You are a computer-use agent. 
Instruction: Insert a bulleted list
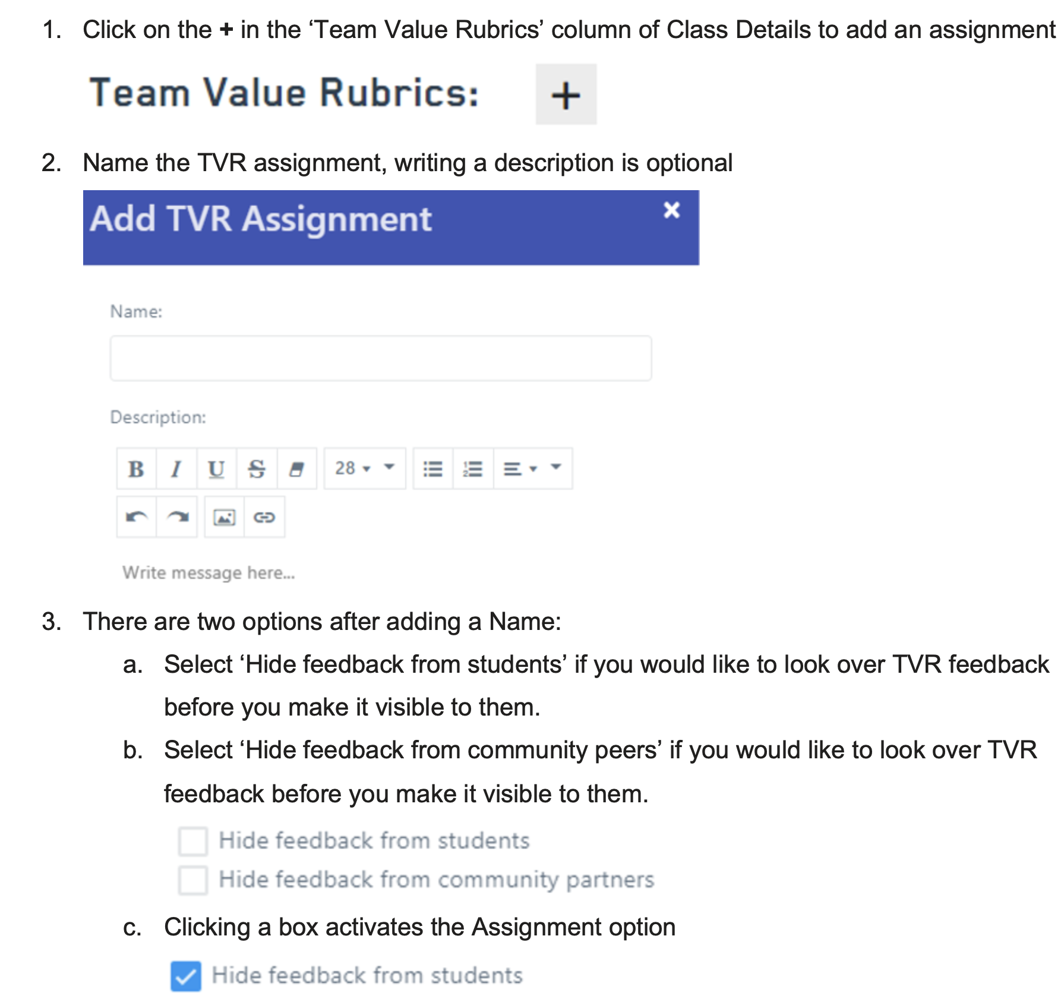[x=432, y=469]
